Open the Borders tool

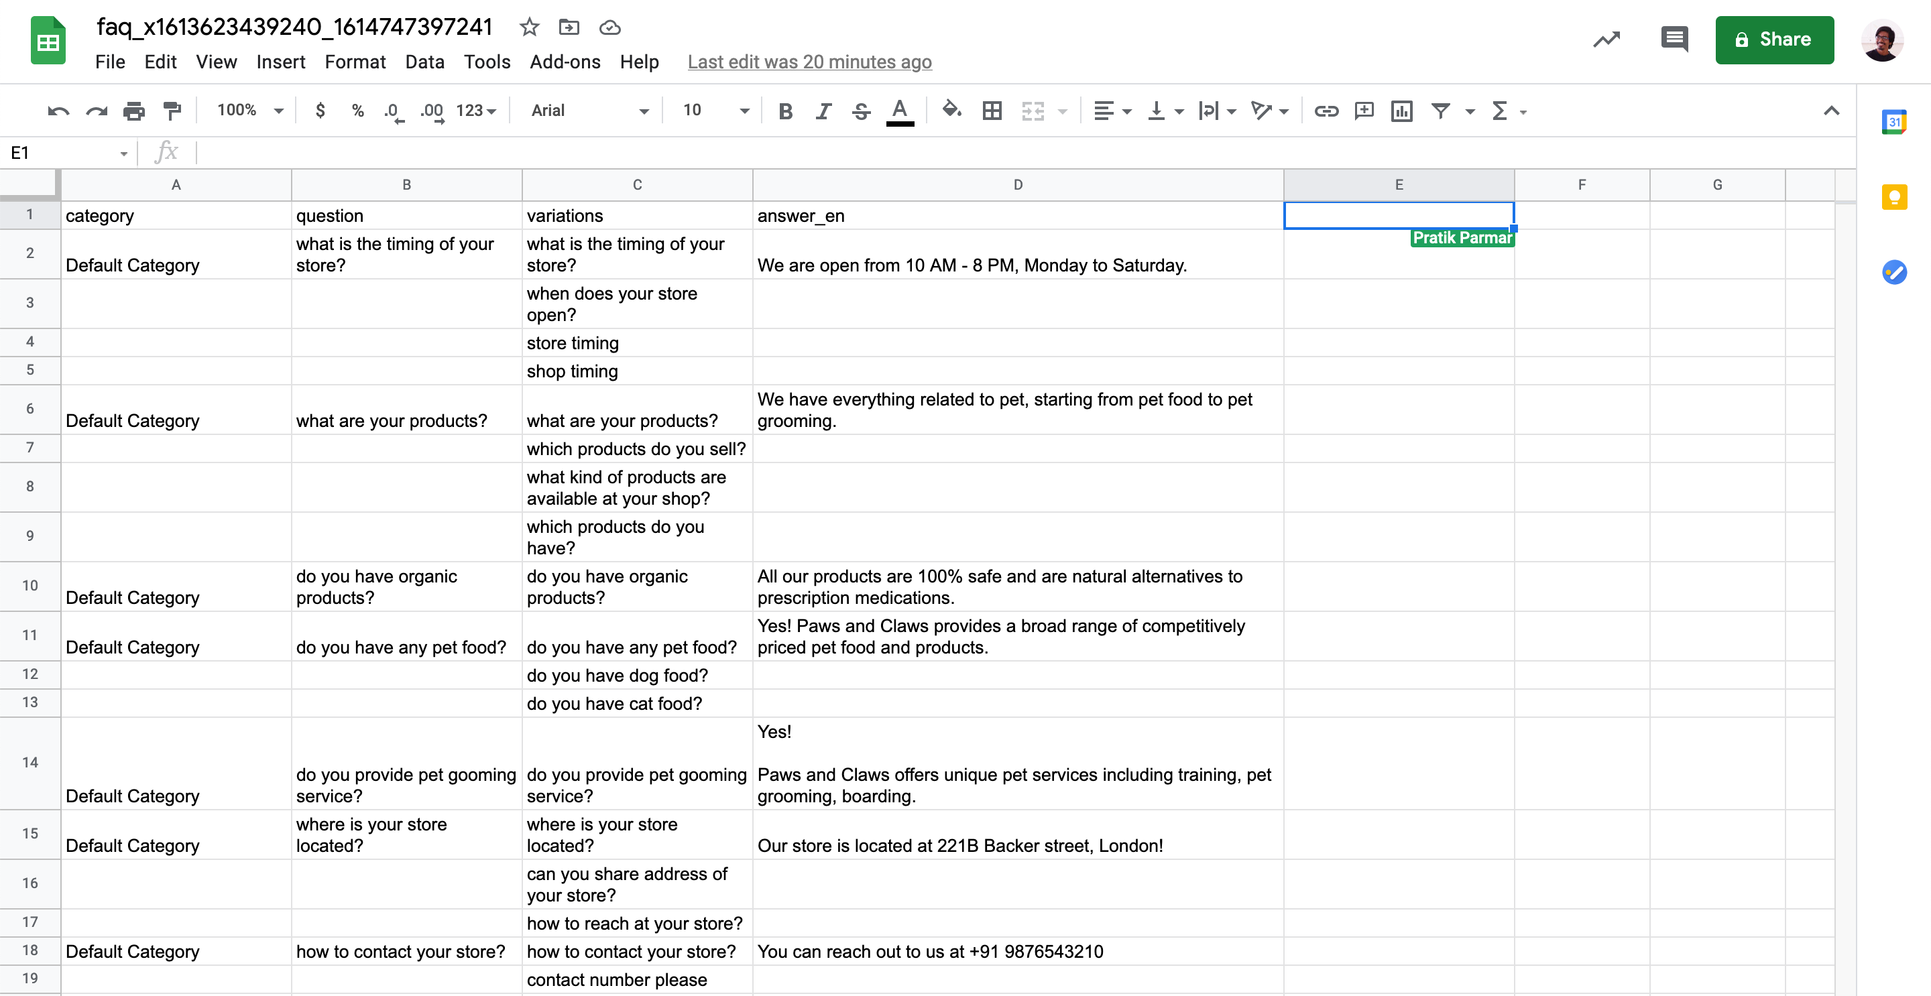pyautogui.click(x=992, y=111)
